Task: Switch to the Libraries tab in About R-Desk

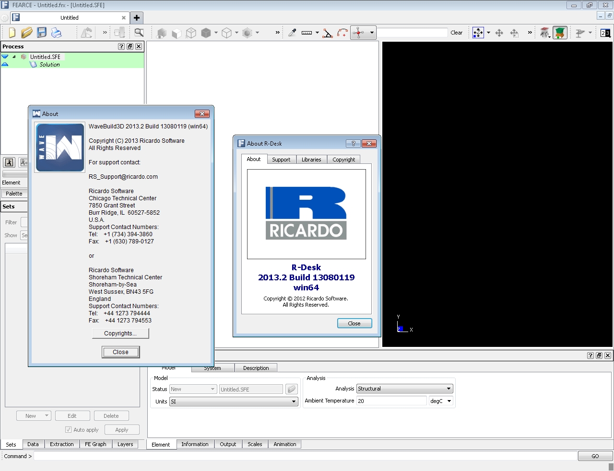Action: [x=311, y=160]
